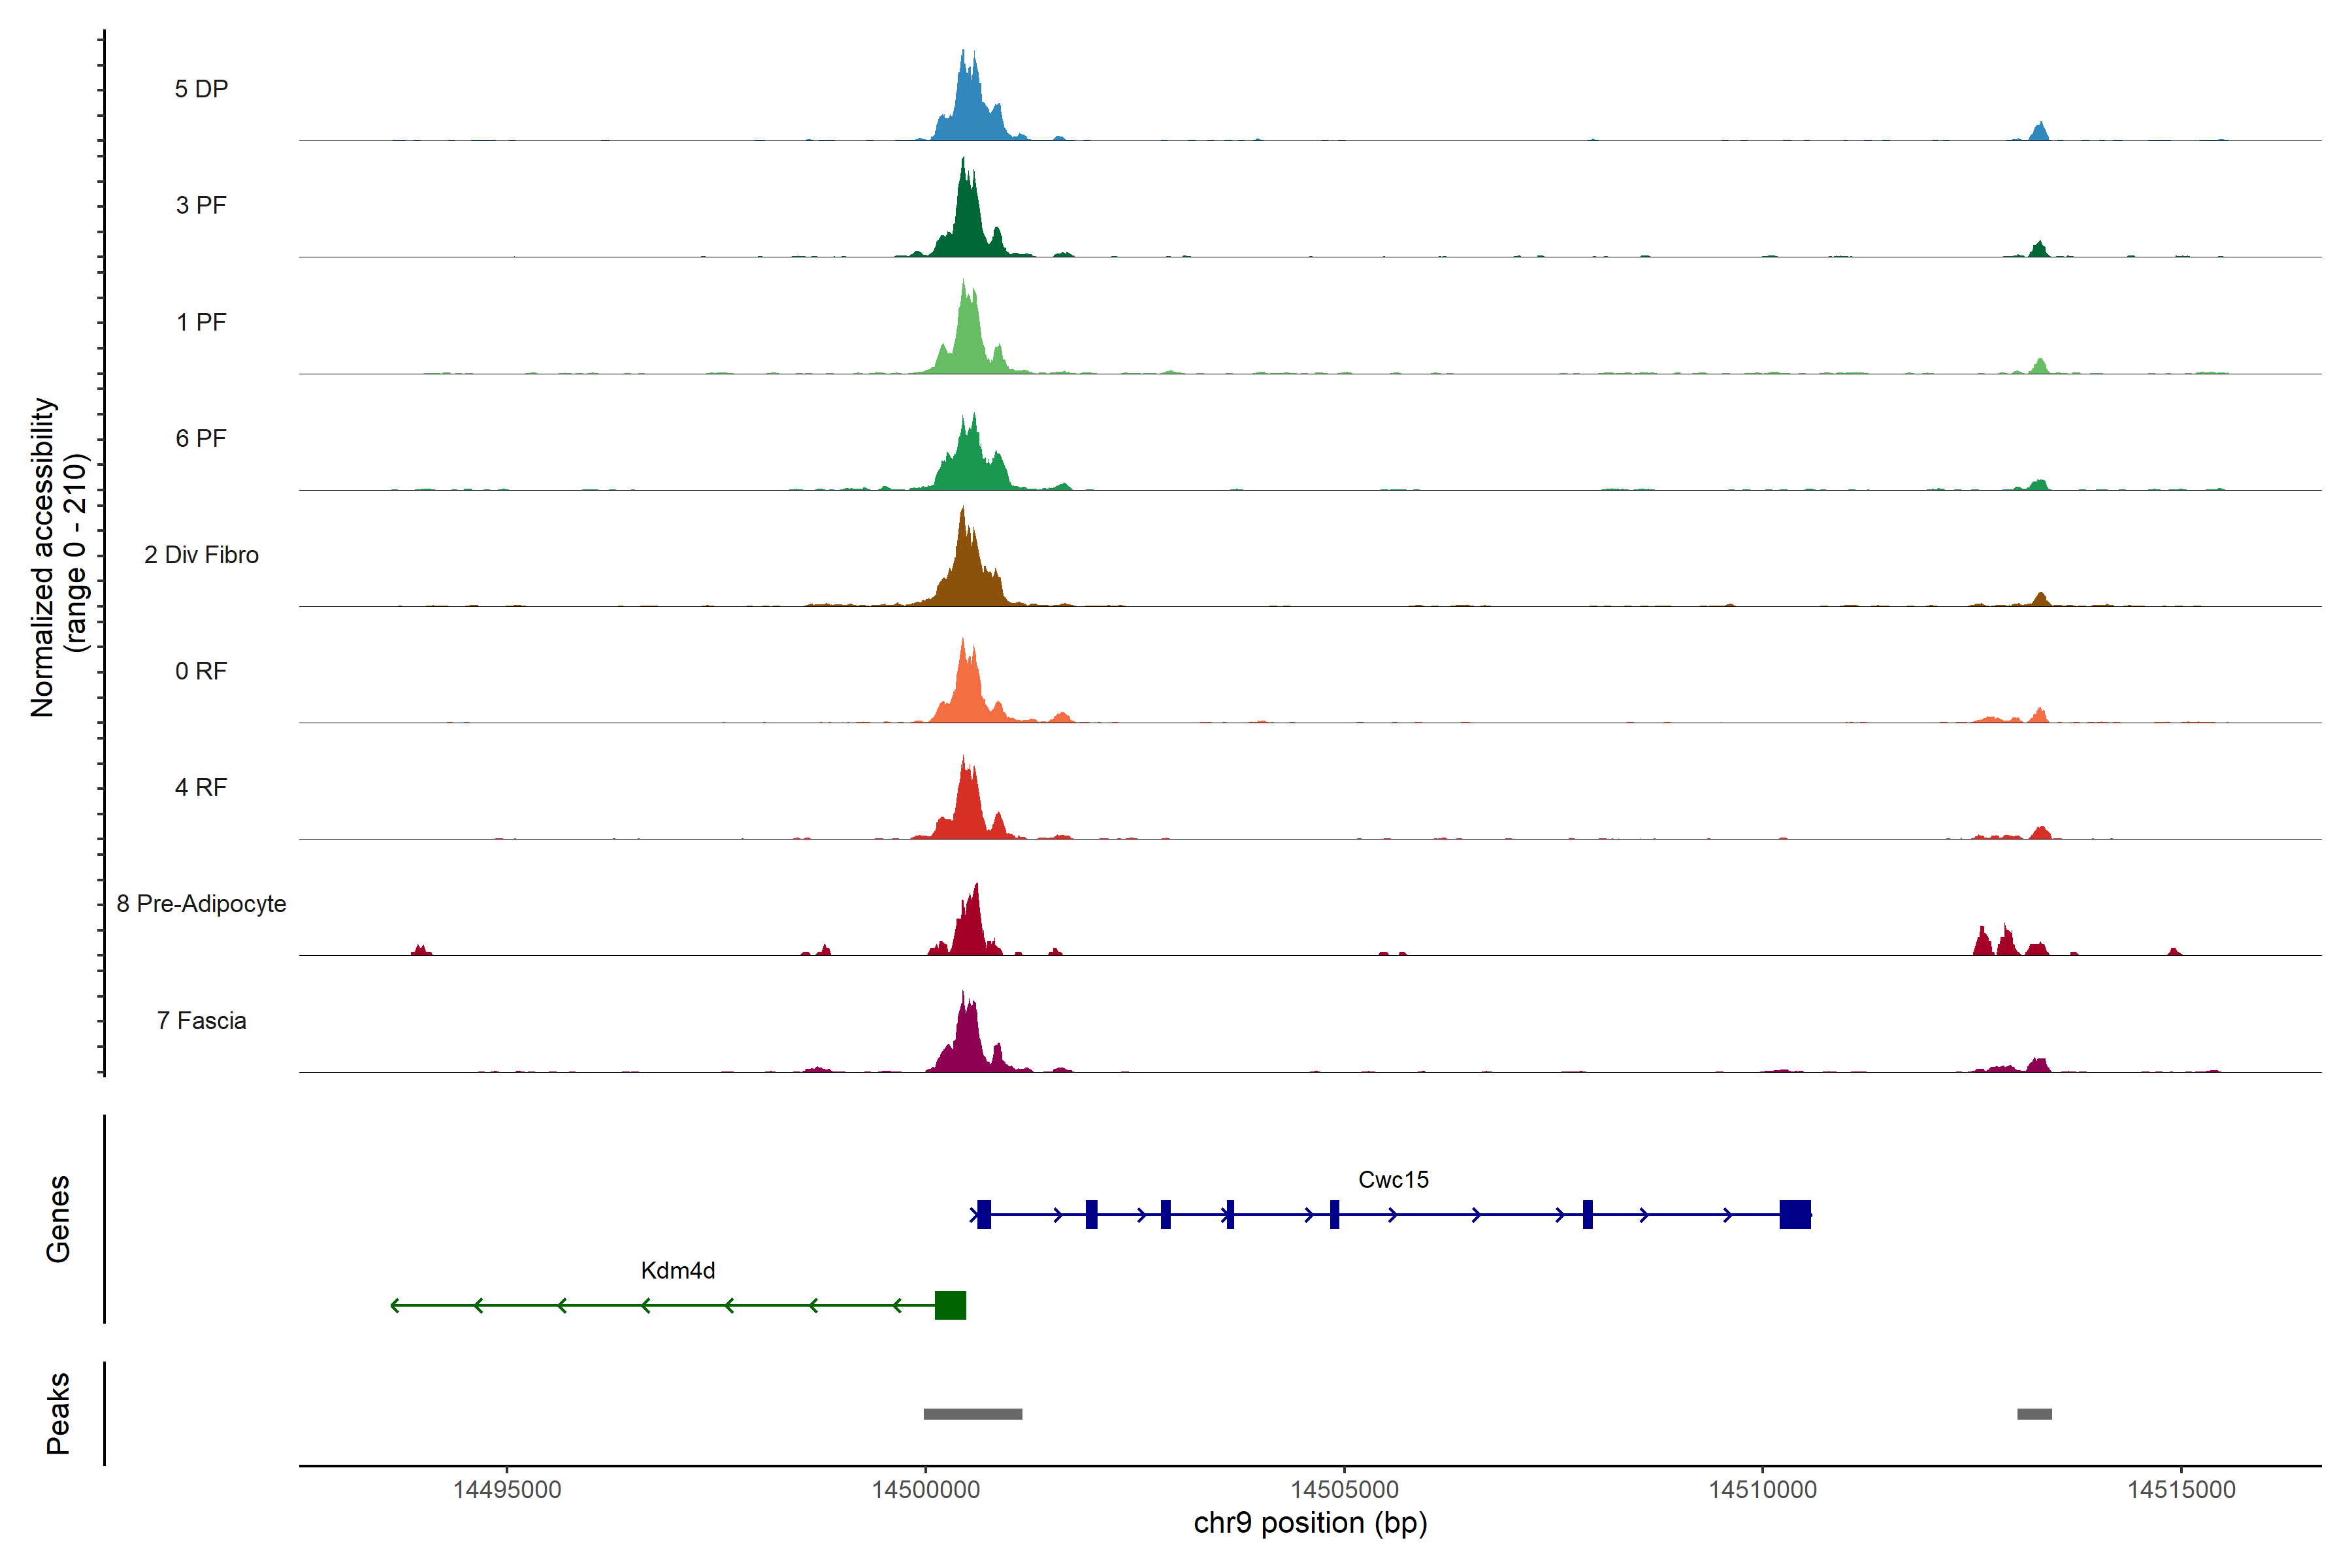The image size is (2352, 1568).
Task: Click the wide gray peak bar
Action: click(972, 1414)
